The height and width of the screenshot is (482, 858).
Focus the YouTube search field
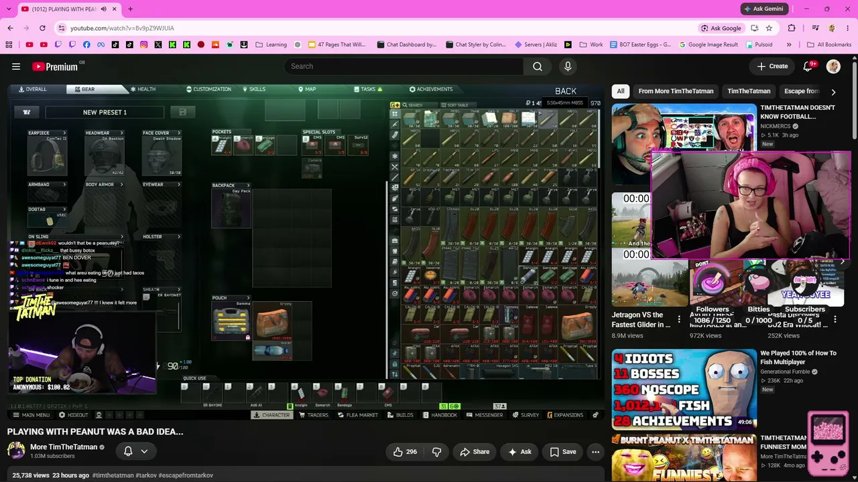pyautogui.click(x=404, y=66)
